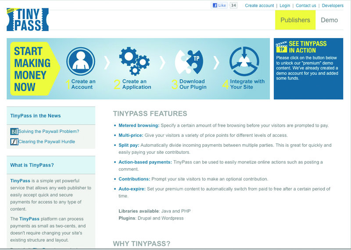Click the Plugins: Drupal and Wordpress line
The width and height of the screenshot is (351, 250).
tap(151, 218)
